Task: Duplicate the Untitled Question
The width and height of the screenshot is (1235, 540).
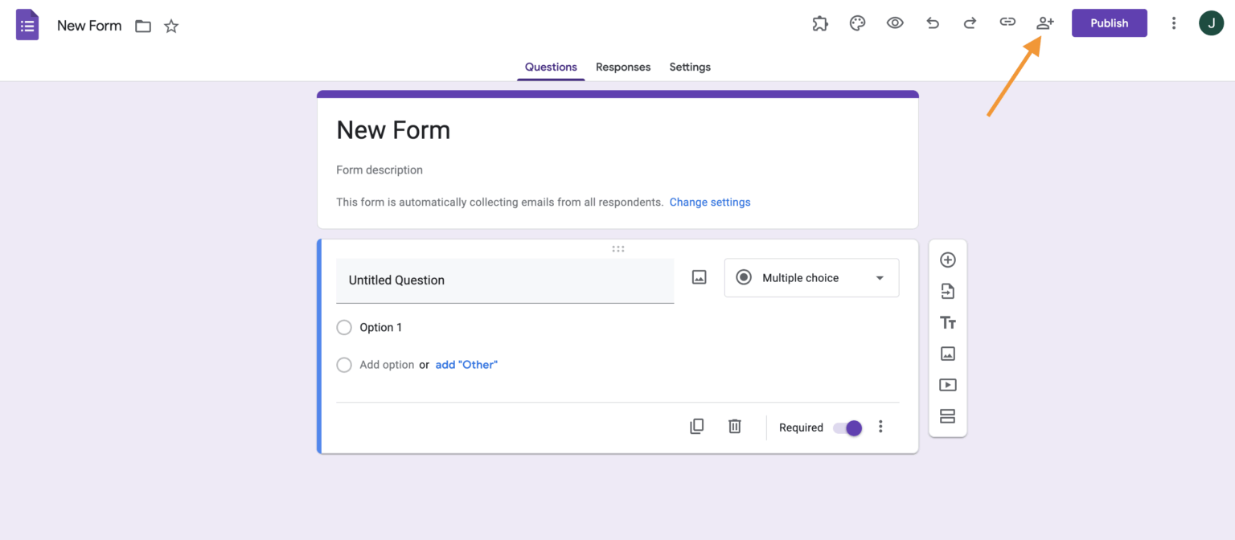Action: (696, 426)
